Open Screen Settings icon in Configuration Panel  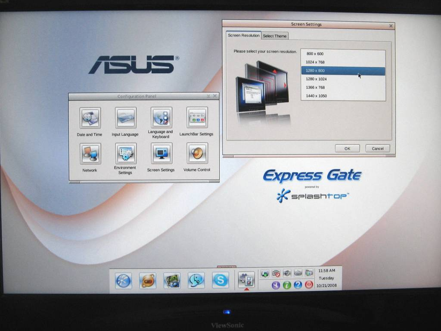(161, 153)
